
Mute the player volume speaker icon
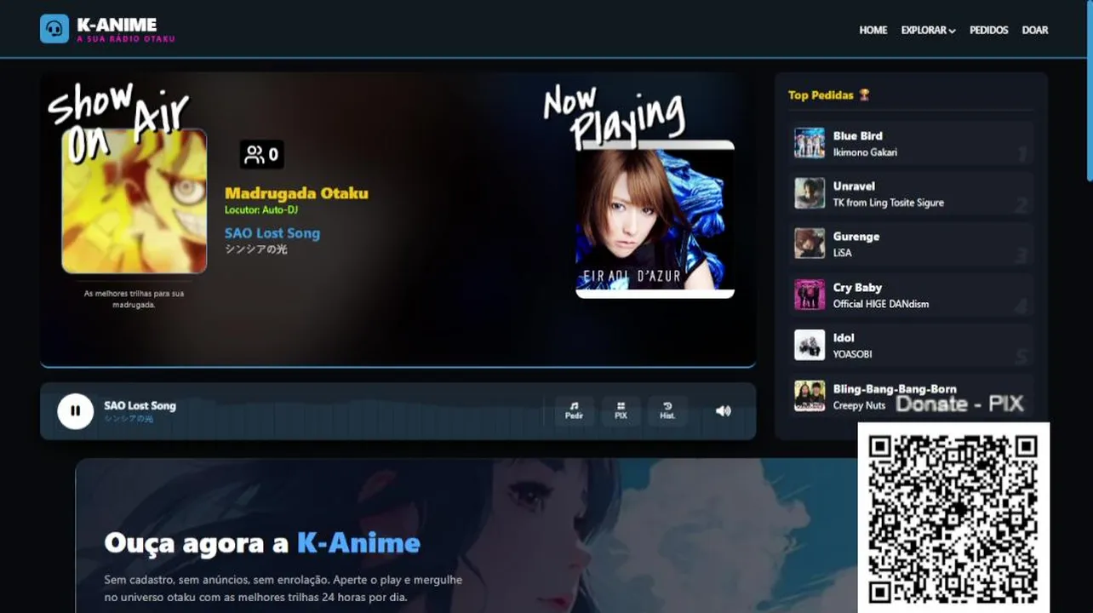[723, 411]
